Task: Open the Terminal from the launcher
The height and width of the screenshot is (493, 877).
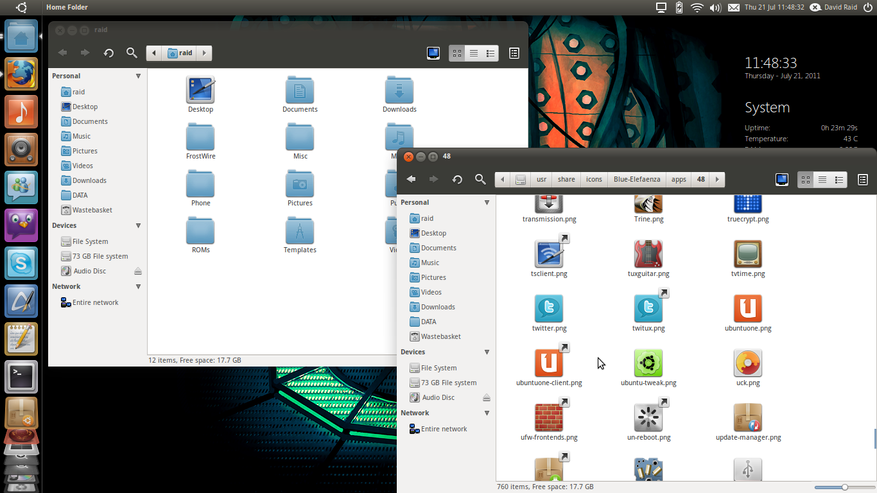Action: (x=21, y=376)
